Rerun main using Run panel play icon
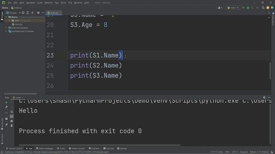The height and width of the screenshot is (154, 275). pos(6,102)
